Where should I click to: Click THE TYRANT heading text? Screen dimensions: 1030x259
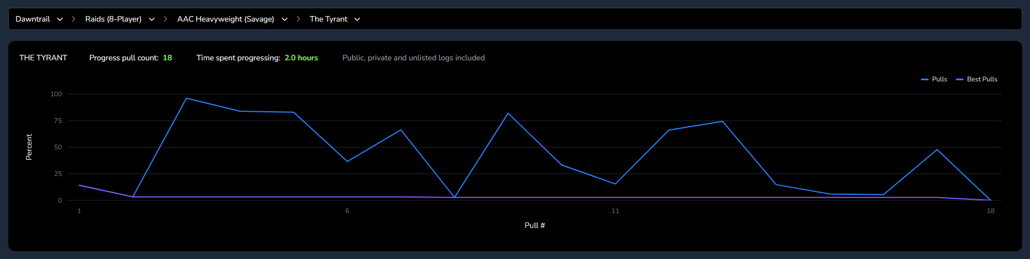[x=43, y=58]
